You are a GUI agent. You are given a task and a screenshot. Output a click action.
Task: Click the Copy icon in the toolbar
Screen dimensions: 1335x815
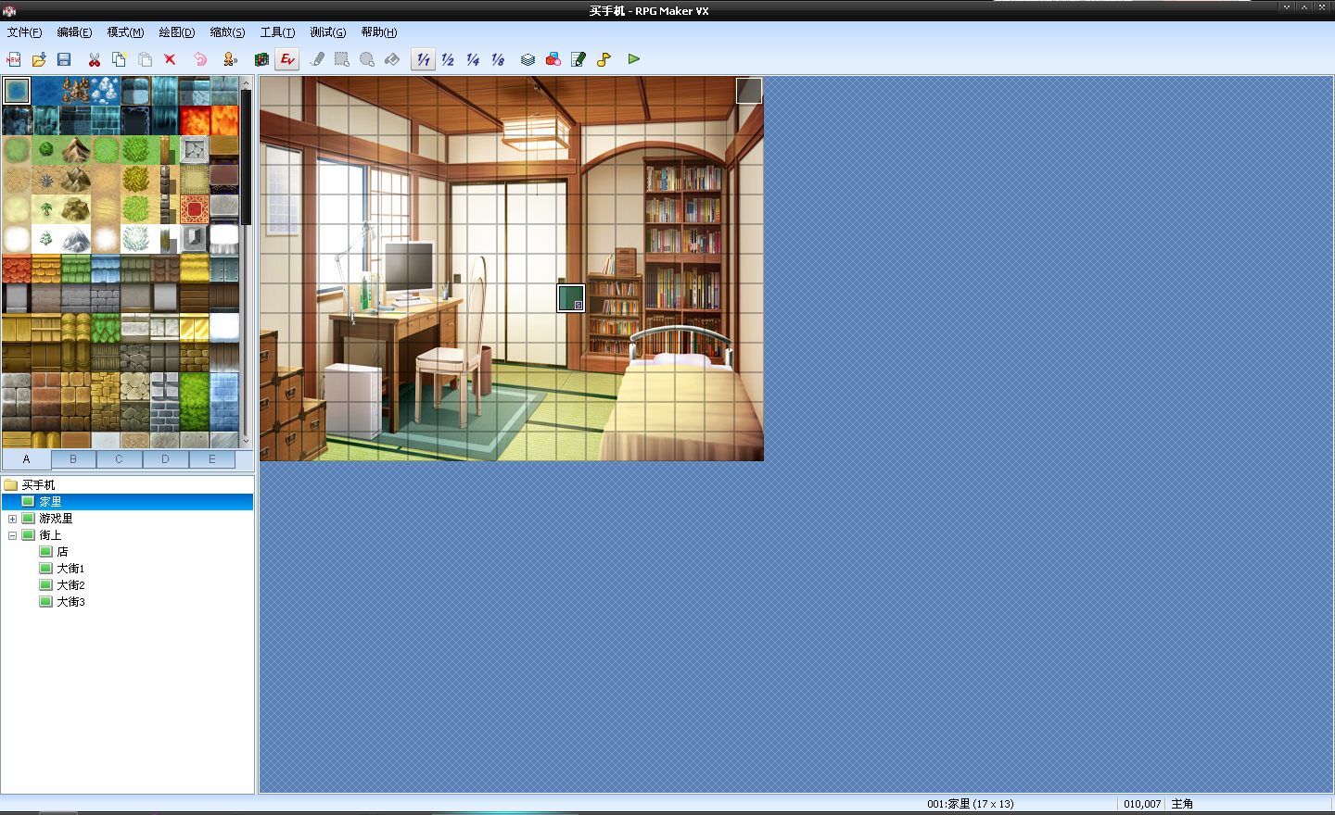(x=120, y=59)
